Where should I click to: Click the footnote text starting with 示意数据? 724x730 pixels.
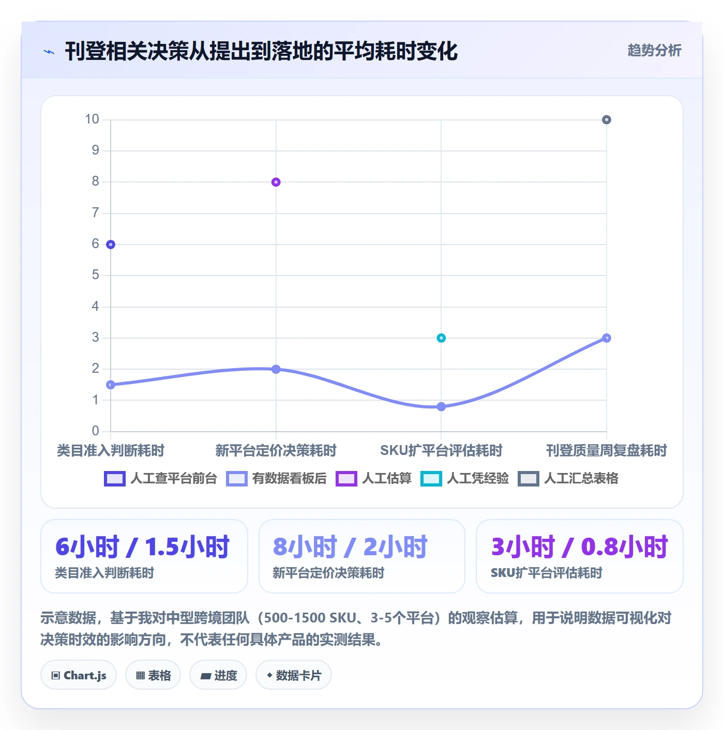pyautogui.click(x=356, y=629)
